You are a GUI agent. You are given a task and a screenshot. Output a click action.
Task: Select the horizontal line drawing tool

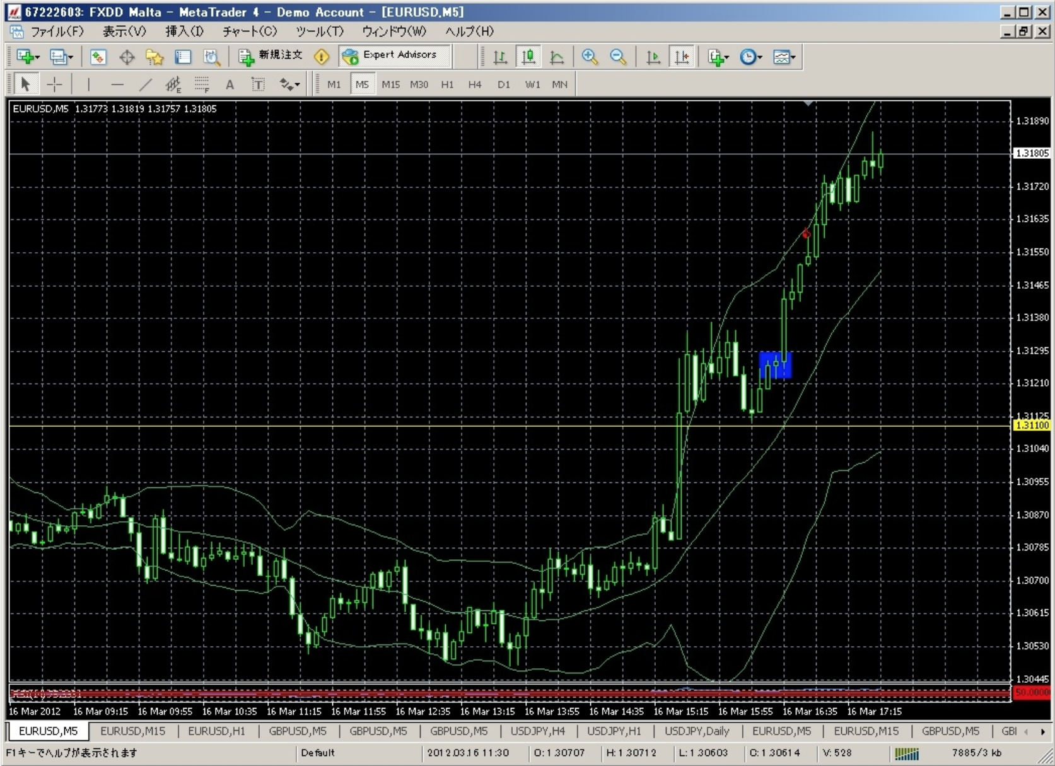117,84
